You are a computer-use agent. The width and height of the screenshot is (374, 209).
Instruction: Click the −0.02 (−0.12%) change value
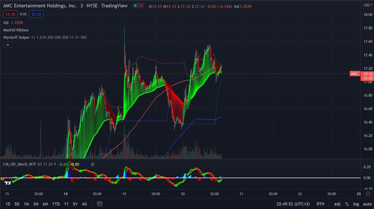click(218, 6)
